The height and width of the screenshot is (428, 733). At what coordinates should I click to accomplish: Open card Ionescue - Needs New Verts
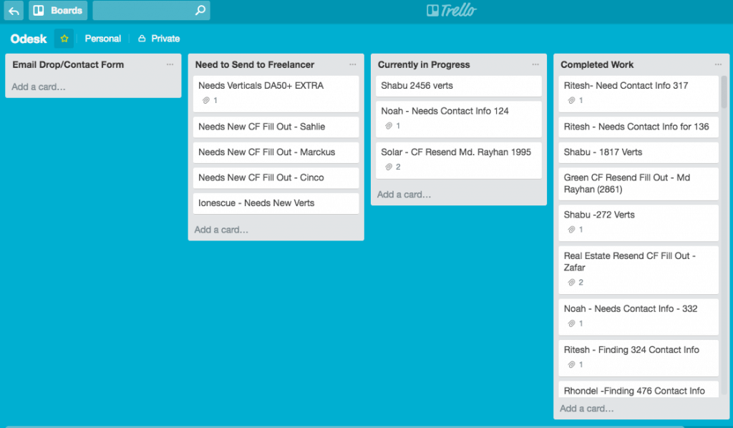(276, 203)
